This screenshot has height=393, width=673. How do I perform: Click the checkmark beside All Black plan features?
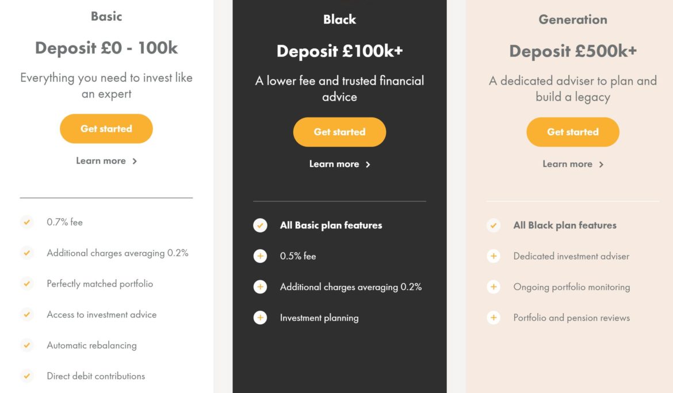click(x=494, y=225)
